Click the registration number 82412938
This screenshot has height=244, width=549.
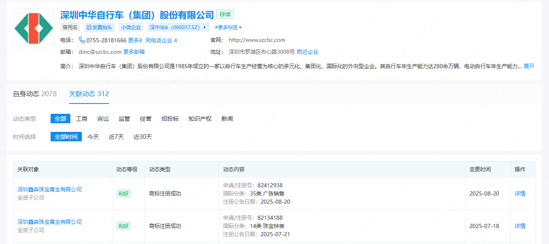(270, 185)
